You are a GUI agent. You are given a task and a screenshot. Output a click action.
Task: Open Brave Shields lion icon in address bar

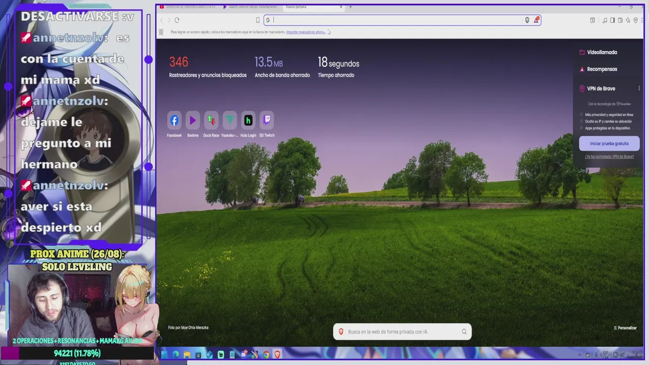tap(527, 20)
